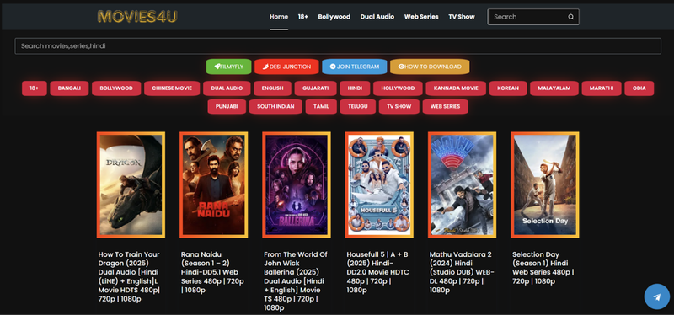Select the MALAYALAM category tag
674x315 pixels.
[554, 88]
